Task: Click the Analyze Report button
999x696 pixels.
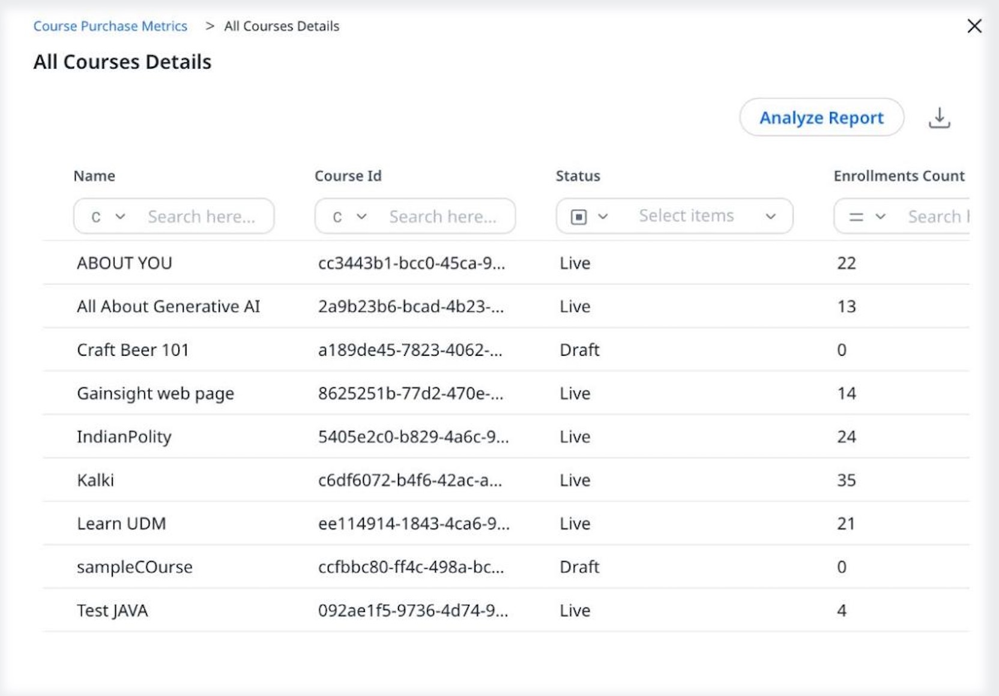Action: [x=821, y=118]
